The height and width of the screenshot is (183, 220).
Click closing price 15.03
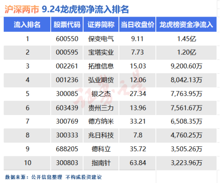138,66
